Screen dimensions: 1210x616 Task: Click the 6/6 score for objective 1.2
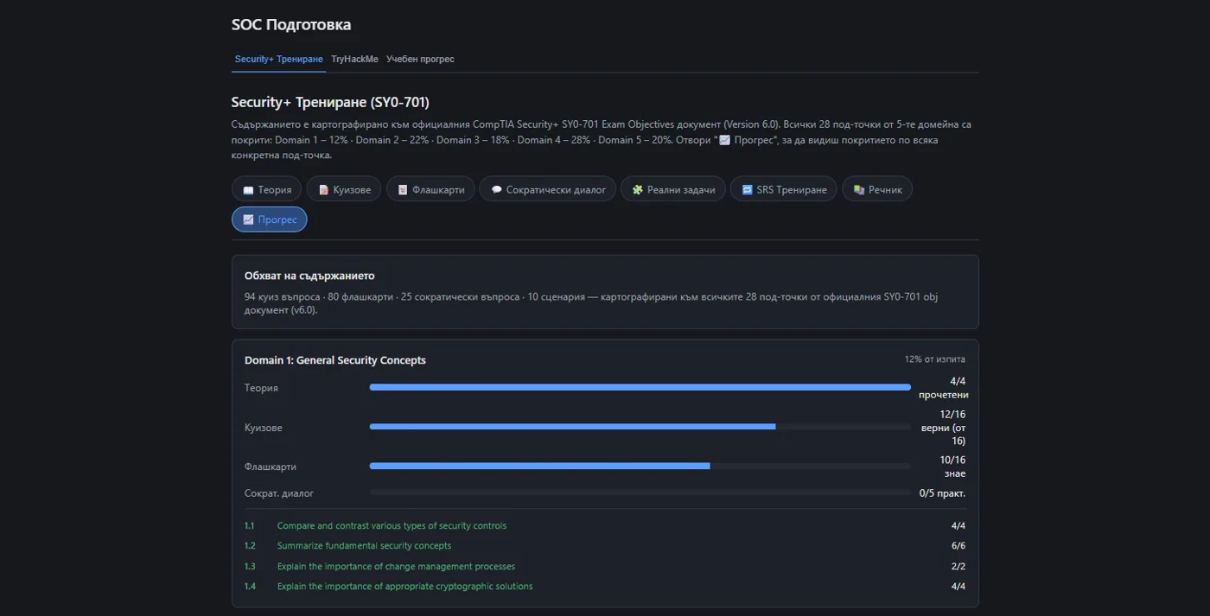click(958, 546)
